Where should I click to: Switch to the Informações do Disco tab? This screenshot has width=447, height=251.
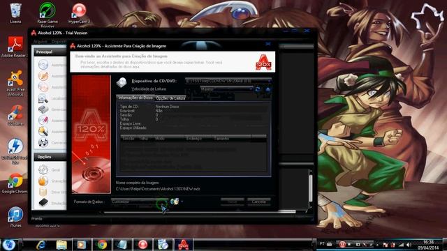click(135, 98)
